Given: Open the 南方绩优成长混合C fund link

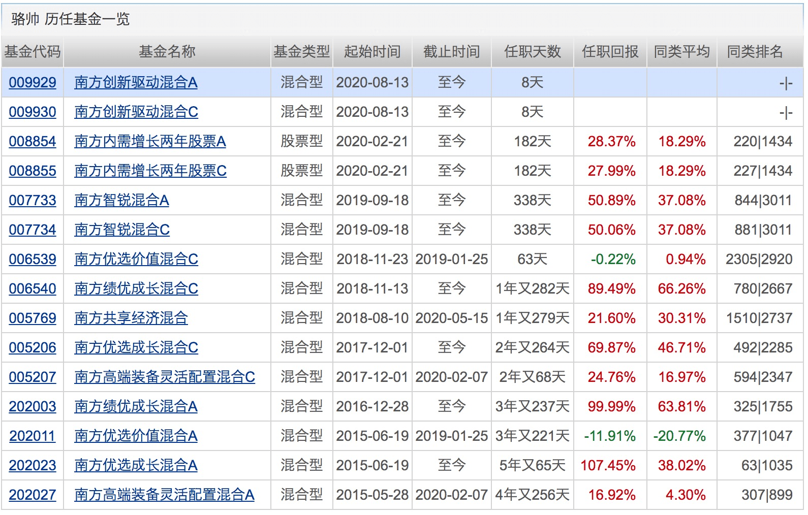Looking at the screenshot, I should (136, 288).
